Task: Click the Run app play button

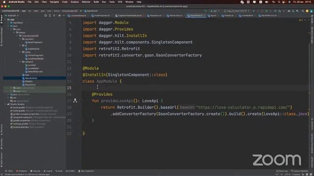Action: [x=254, y=11]
